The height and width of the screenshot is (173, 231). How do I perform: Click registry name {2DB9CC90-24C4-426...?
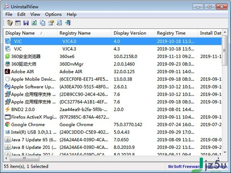pyautogui.click(x=84, y=94)
